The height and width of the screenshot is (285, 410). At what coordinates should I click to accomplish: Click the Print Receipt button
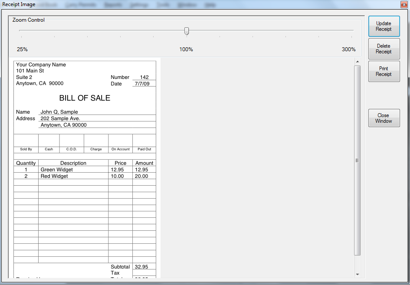[x=384, y=72]
